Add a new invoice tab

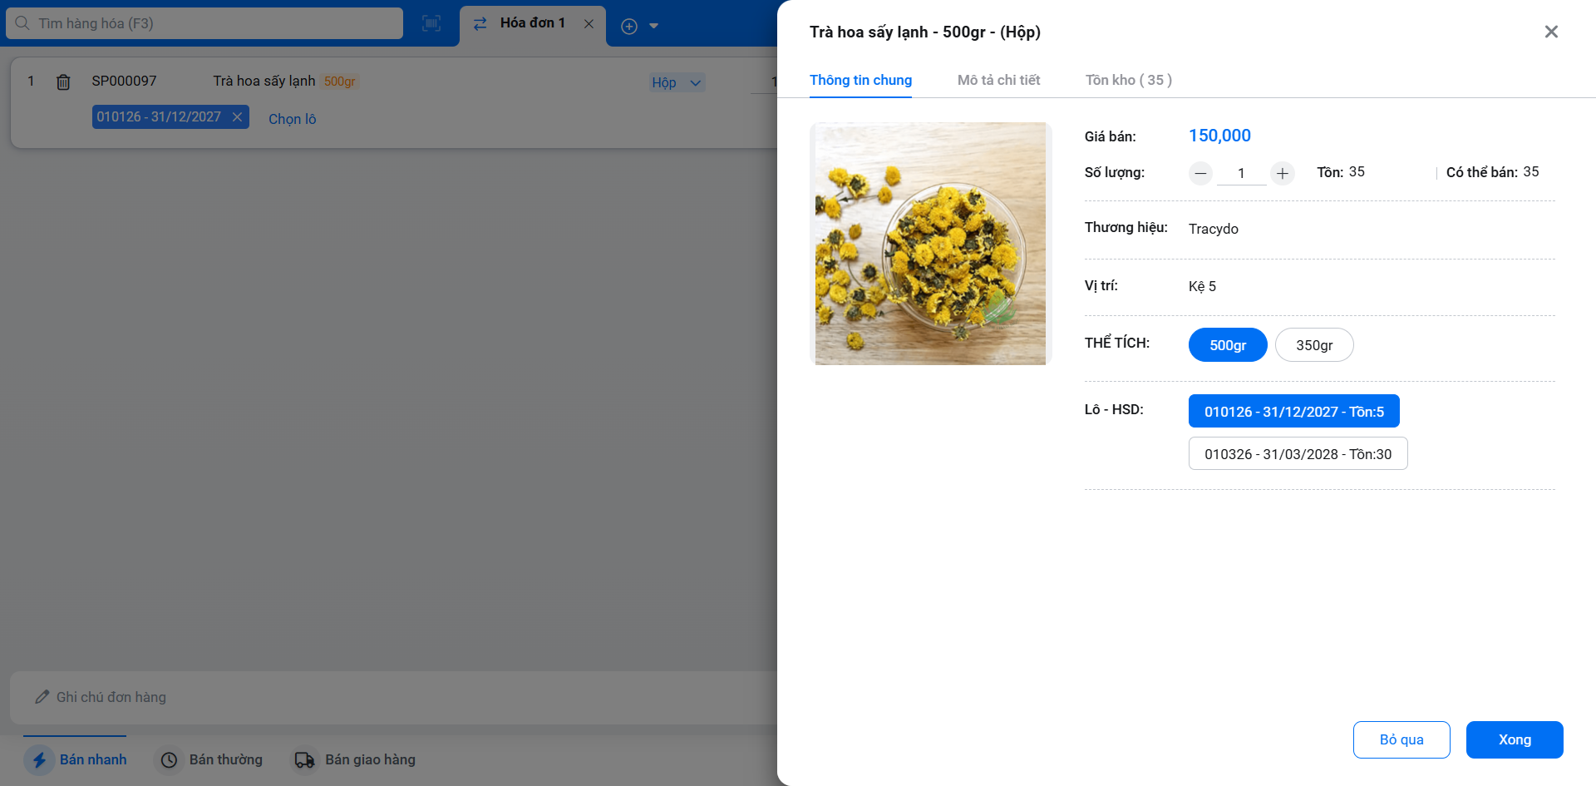629,26
